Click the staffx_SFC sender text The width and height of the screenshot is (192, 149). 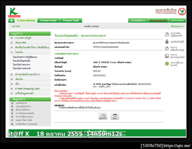tap(105, 87)
